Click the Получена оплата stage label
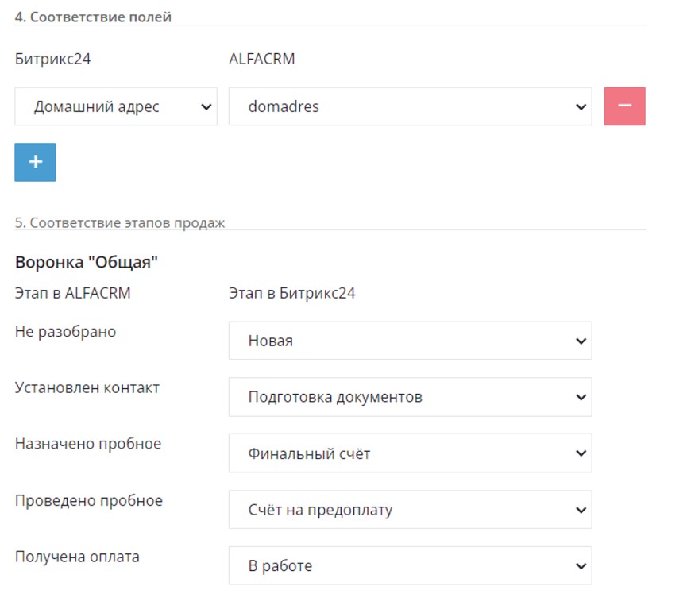Viewport: 687px width, 609px height. click(x=77, y=557)
